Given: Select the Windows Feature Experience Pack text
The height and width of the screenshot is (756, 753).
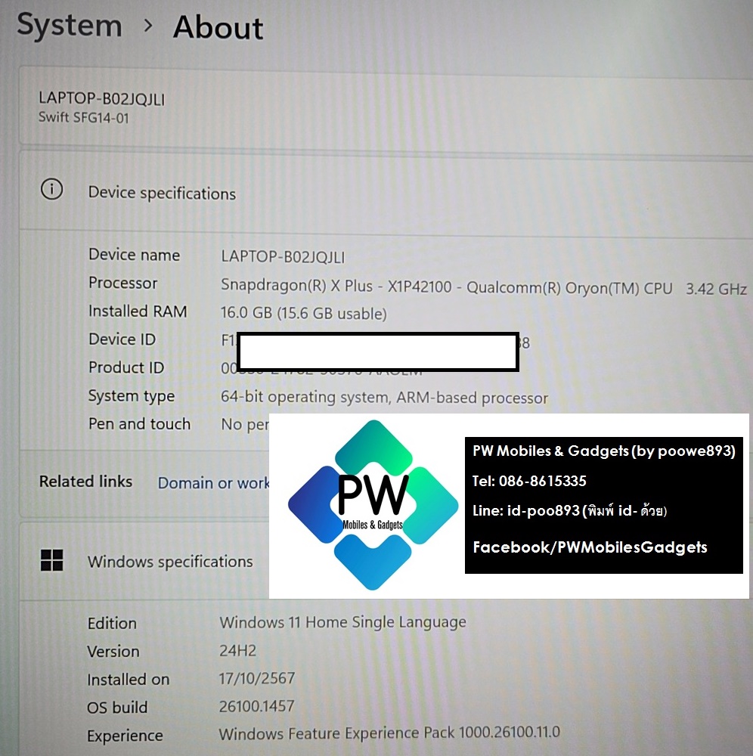Looking at the screenshot, I should (389, 733).
